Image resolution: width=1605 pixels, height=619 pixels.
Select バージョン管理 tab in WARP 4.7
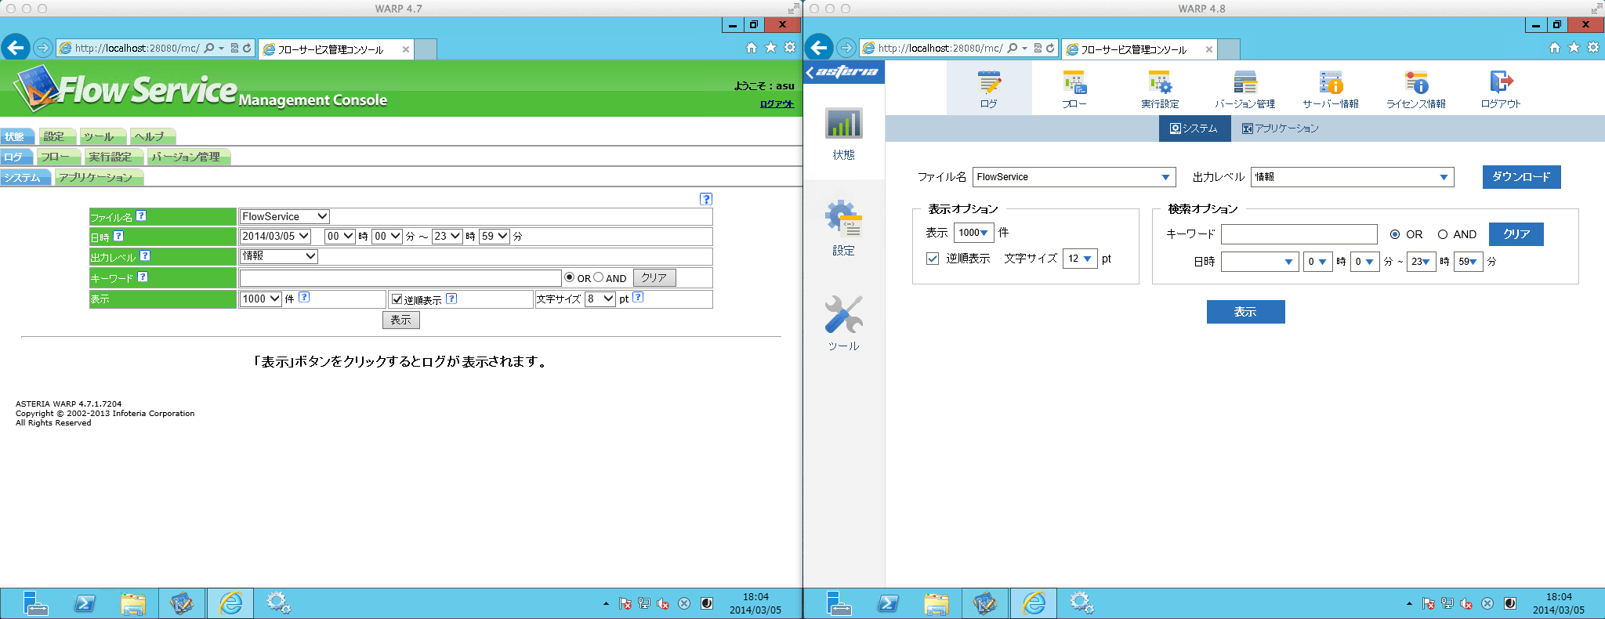187,157
